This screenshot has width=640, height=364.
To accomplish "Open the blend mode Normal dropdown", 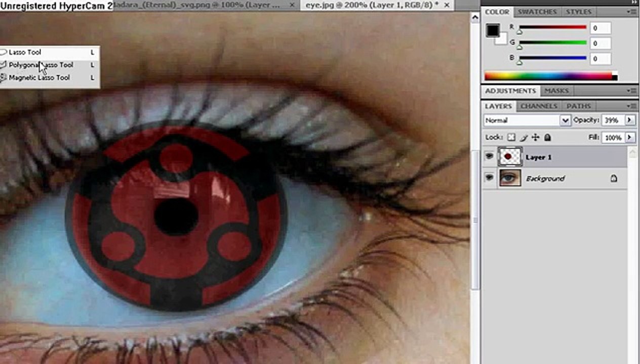I will (x=527, y=120).
